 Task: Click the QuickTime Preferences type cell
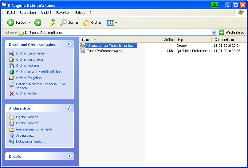pos(193,51)
